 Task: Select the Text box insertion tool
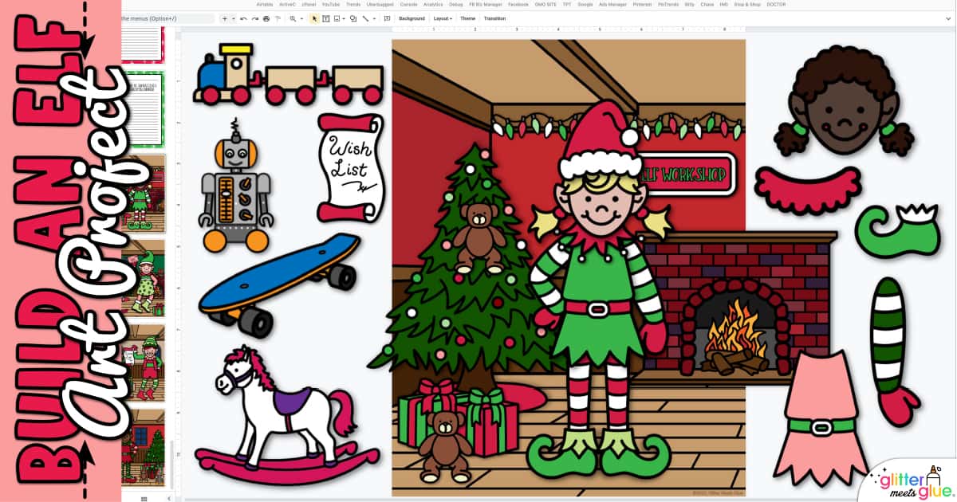click(x=325, y=18)
